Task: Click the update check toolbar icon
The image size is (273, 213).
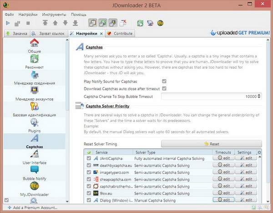Action: pyautogui.click(x=140, y=23)
